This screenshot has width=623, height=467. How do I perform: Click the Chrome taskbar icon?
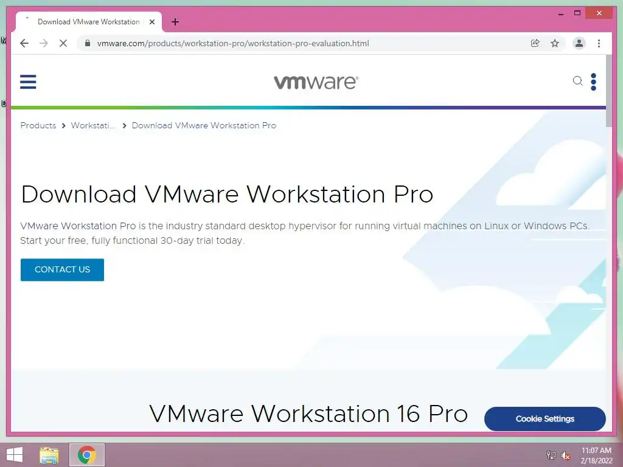pyautogui.click(x=87, y=455)
